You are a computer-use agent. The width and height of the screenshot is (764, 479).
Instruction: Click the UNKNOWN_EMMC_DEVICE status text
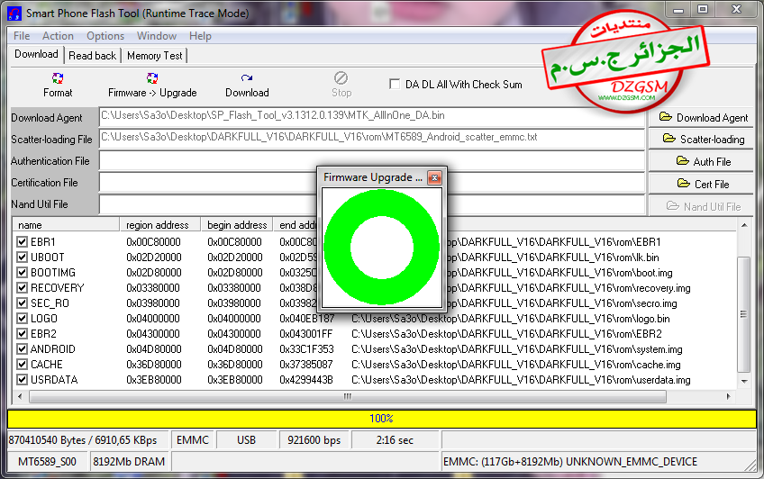coord(632,462)
